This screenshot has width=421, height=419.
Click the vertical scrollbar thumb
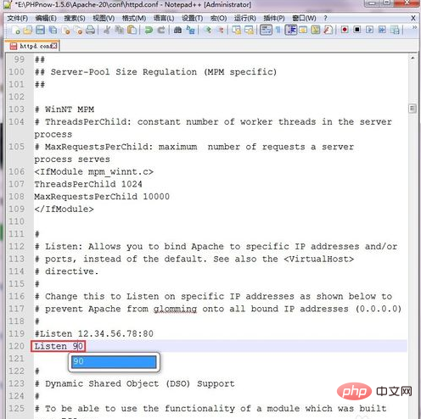[x=413, y=109]
